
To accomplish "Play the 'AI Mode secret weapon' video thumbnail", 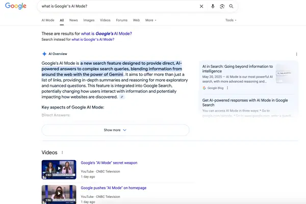I will coord(59,169).
